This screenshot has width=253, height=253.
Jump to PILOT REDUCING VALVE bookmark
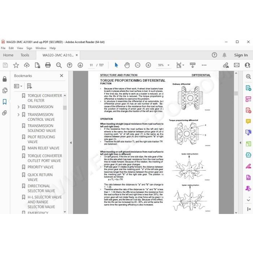point(41,139)
